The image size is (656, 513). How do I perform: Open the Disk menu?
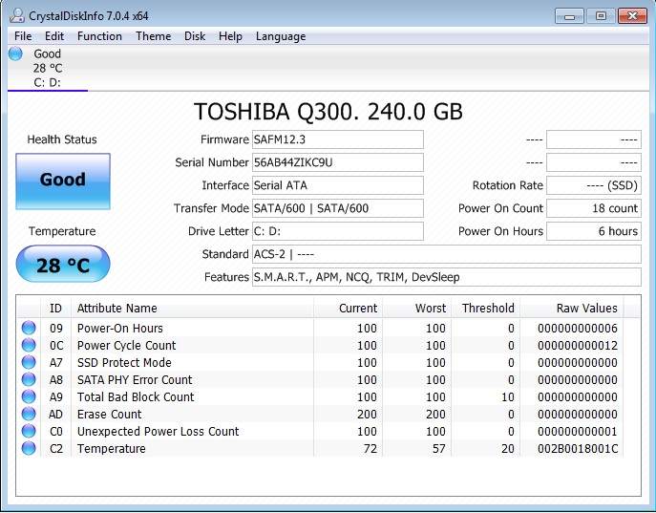pos(195,36)
